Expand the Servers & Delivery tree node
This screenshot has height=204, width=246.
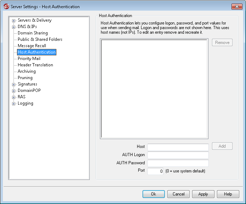(14, 21)
